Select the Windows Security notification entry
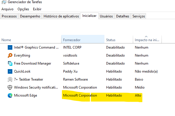Screen dimensions: 175x116 (x=36, y=87)
